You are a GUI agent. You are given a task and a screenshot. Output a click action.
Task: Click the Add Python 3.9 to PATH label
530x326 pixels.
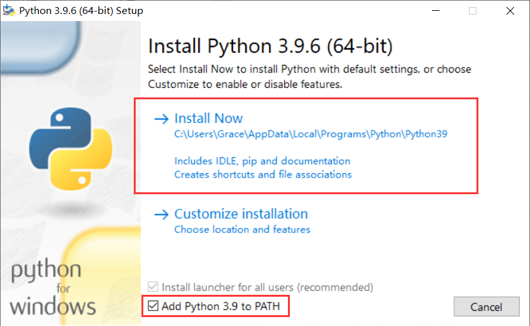tap(220, 306)
